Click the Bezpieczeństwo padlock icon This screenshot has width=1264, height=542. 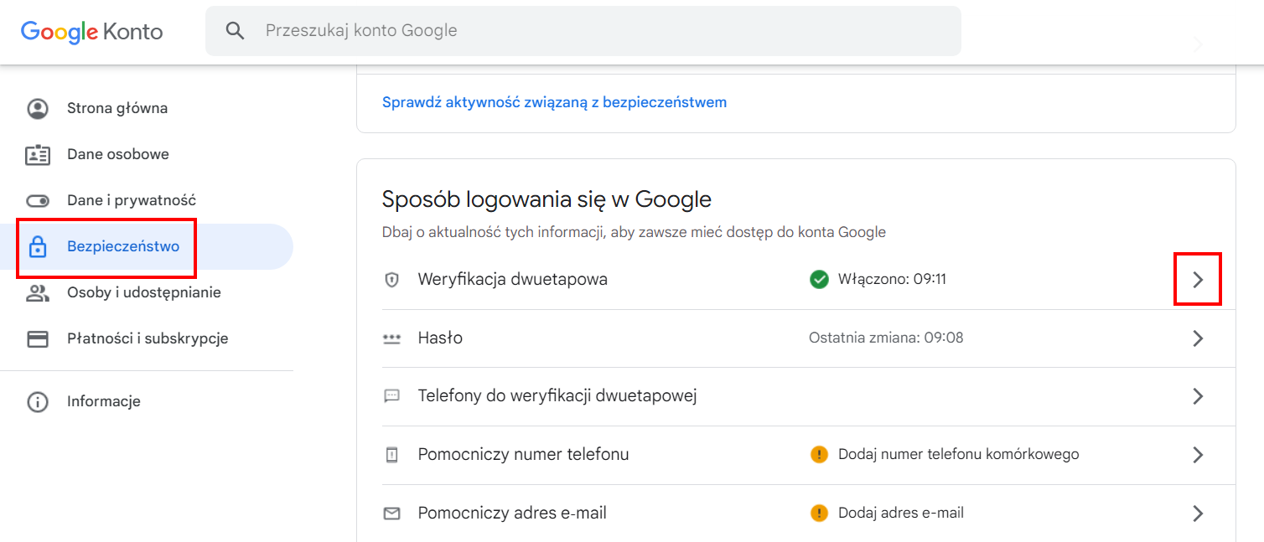pyautogui.click(x=38, y=246)
